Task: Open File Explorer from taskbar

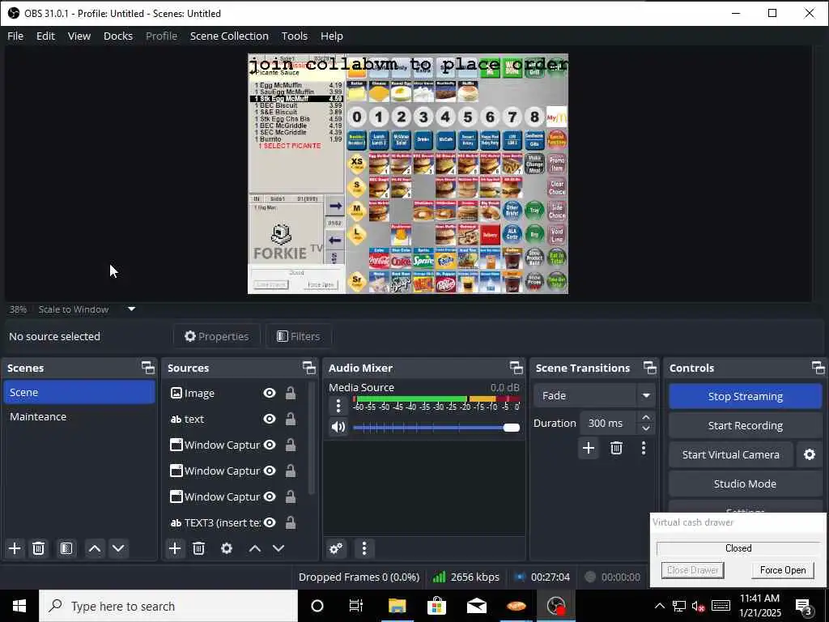Action: click(397, 606)
